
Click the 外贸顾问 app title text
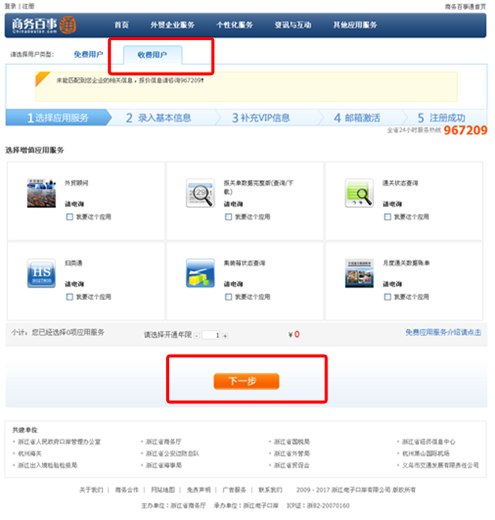tap(76, 183)
